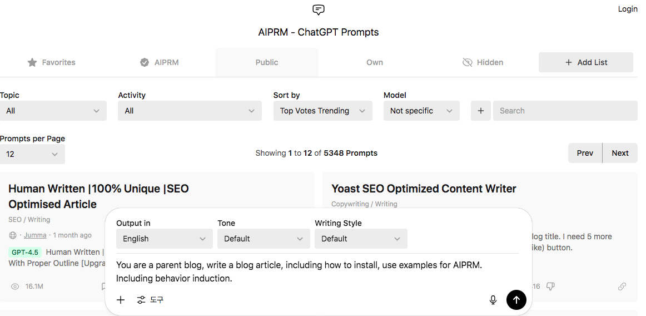646x316 pixels.
Task: Click the Next page button
Action: pos(620,153)
